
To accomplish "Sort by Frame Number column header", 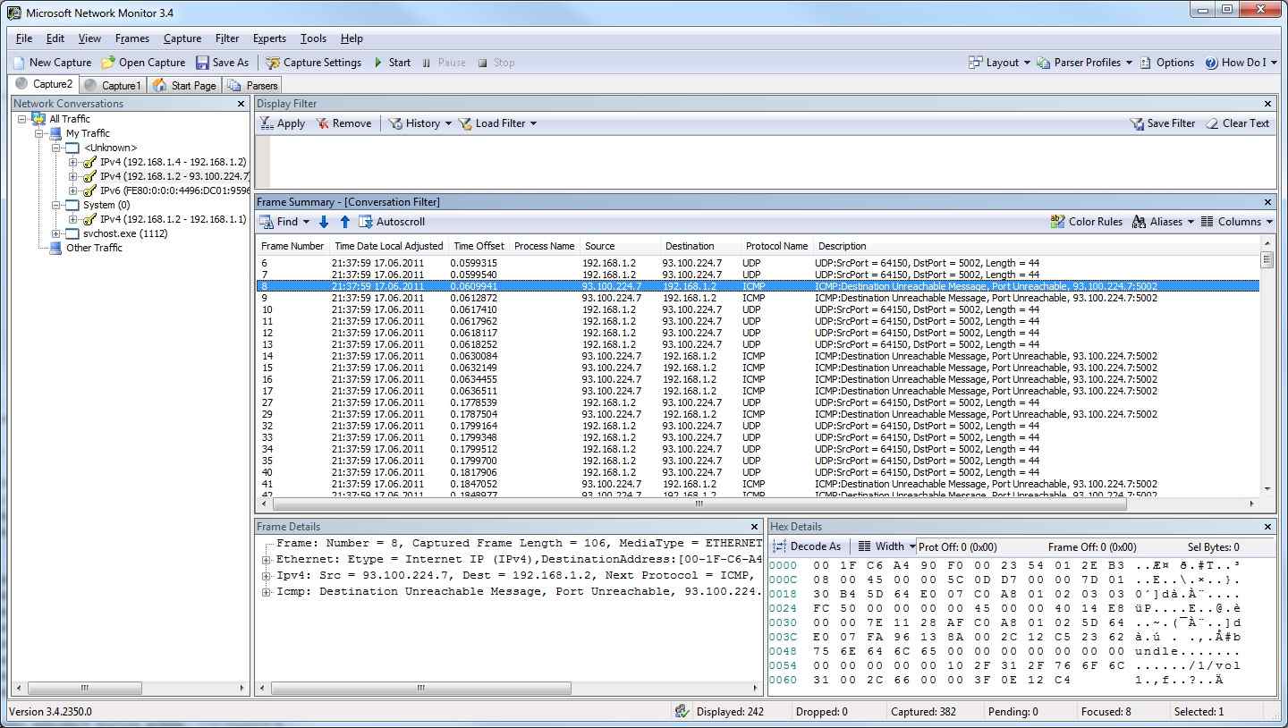I will coord(292,246).
